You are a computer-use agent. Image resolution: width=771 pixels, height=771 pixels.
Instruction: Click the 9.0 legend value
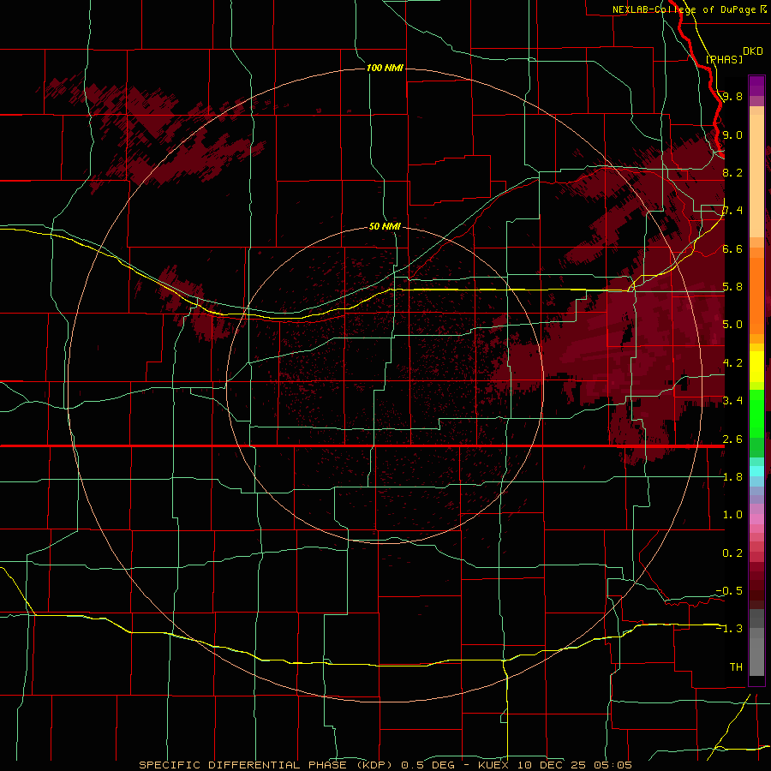pos(732,134)
